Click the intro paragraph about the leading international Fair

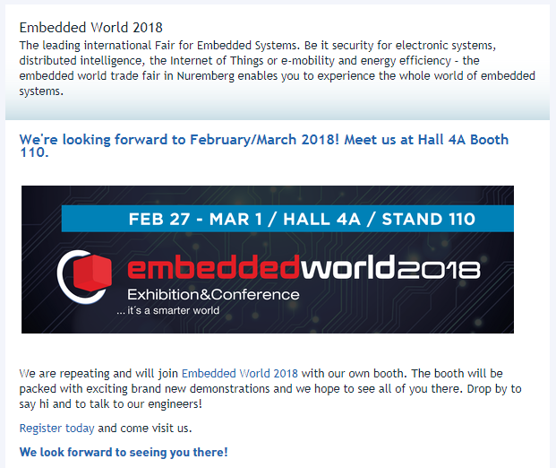coord(277,68)
